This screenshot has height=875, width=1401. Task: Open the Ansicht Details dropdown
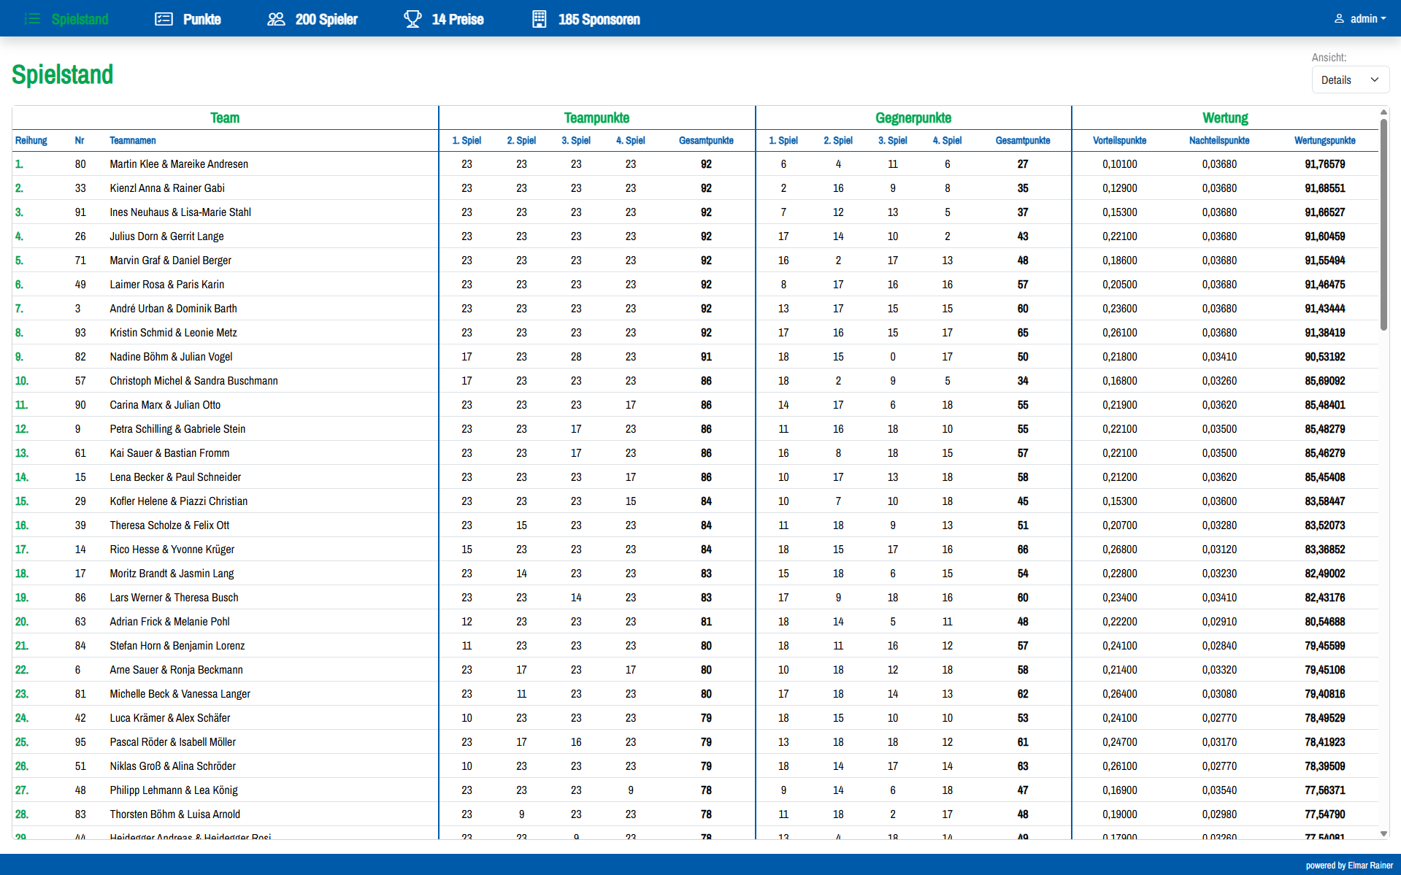coord(1350,80)
